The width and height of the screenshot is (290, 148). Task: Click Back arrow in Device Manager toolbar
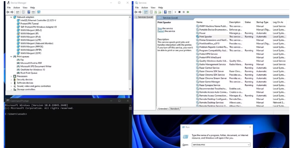tap(8, 12)
